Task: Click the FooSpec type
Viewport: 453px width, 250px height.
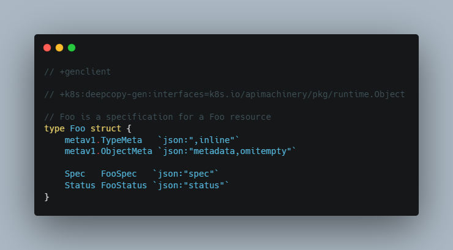Action: pos(119,174)
